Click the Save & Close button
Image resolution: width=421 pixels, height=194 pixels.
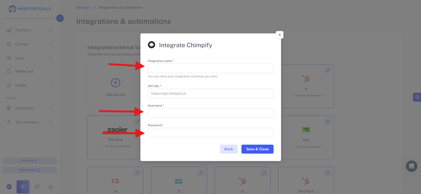click(x=257, y=149)
